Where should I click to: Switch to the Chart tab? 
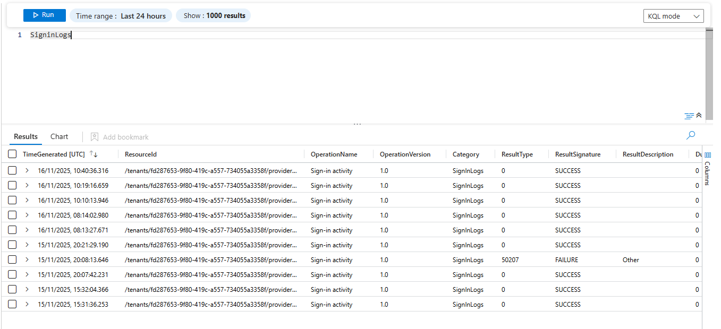(x=59, y=137)
